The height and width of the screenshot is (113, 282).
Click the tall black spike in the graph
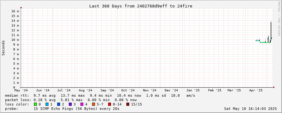pyautogui.click(x=271, y=31)
